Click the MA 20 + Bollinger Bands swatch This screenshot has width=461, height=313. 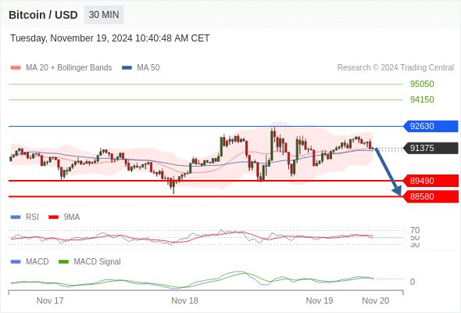coord(16,68)
